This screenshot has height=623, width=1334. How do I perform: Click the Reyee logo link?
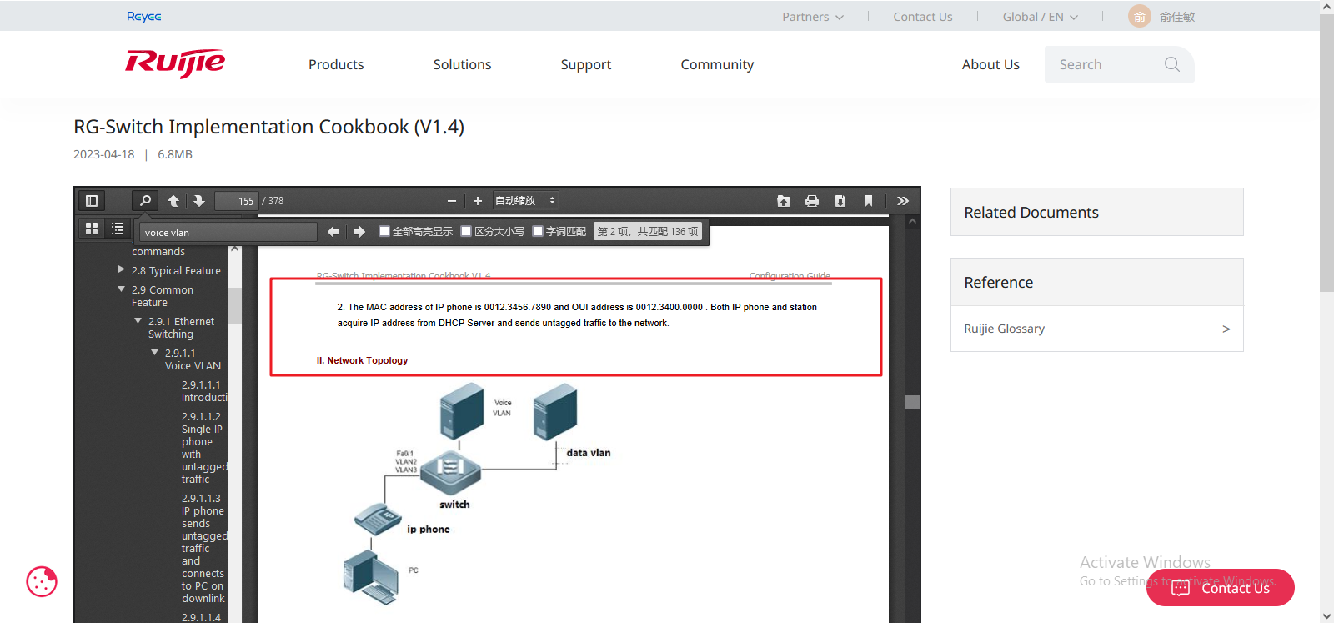click(x=144, y=16)
